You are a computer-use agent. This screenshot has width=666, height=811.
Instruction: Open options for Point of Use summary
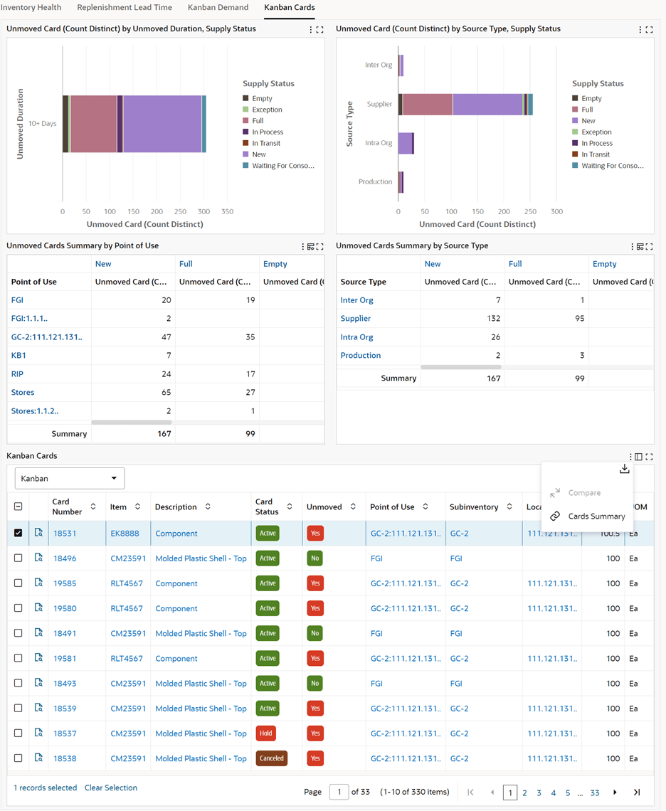(302, 247)
